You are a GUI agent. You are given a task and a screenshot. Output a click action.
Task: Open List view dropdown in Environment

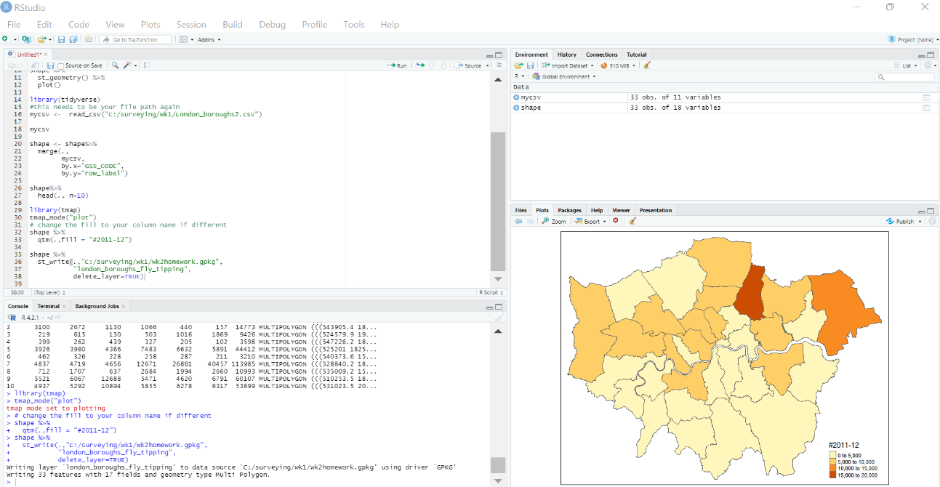click(x=905, y=65)
